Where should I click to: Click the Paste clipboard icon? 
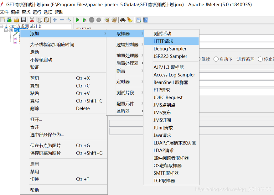point(46,20)
